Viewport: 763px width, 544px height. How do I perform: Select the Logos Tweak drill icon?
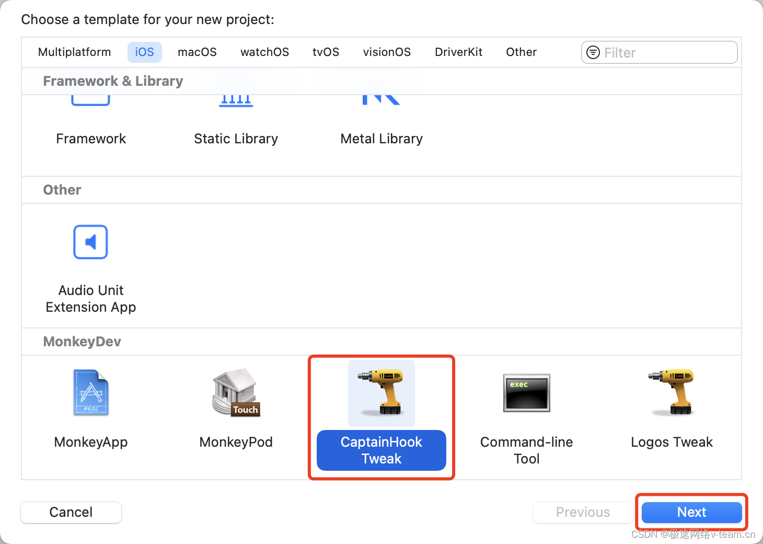672,392
